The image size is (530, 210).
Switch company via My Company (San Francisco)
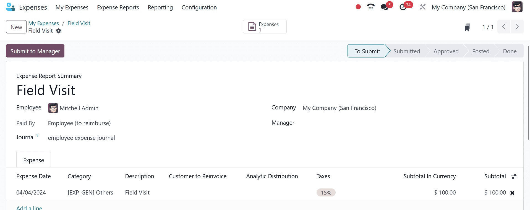(x=468, y=7)
